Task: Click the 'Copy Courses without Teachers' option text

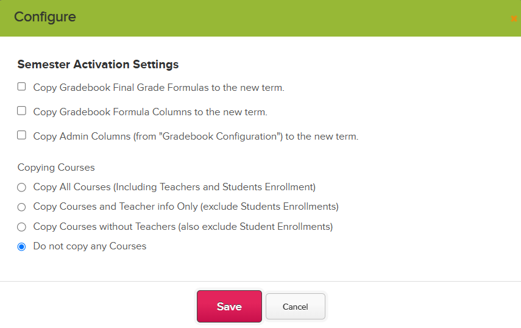Action: (x=104, y=227)
